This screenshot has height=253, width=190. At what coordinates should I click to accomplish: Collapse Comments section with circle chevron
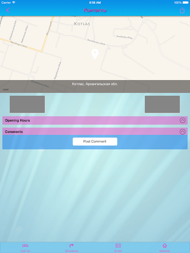[x=183, y=131]
